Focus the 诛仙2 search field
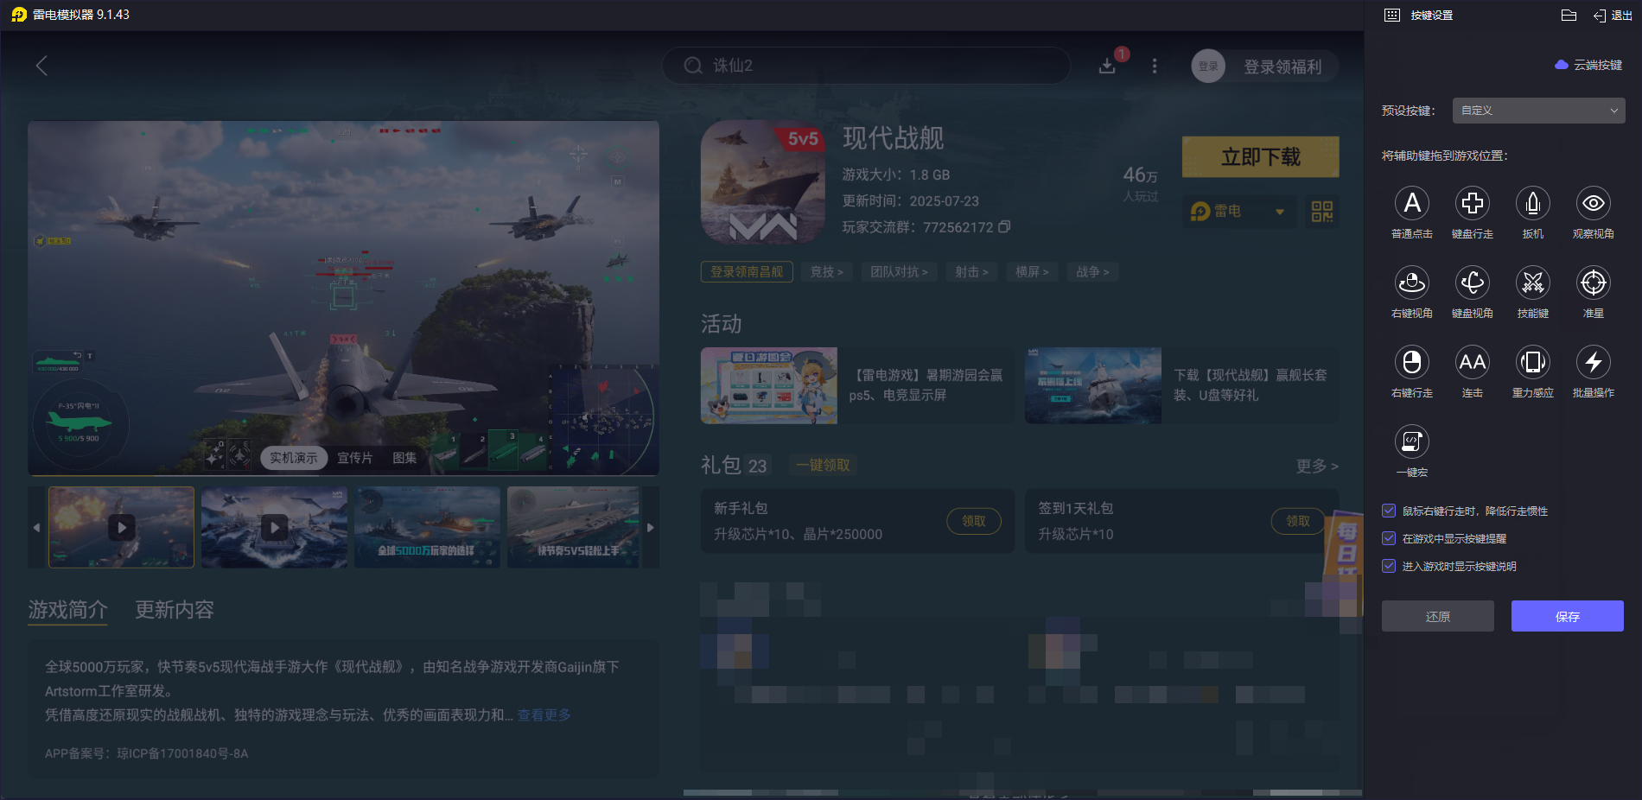This screenshot has height=800, width=1642. 866,66
